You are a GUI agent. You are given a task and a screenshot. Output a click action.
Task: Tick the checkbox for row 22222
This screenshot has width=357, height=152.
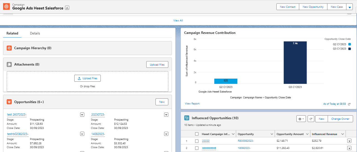[197, 141]
